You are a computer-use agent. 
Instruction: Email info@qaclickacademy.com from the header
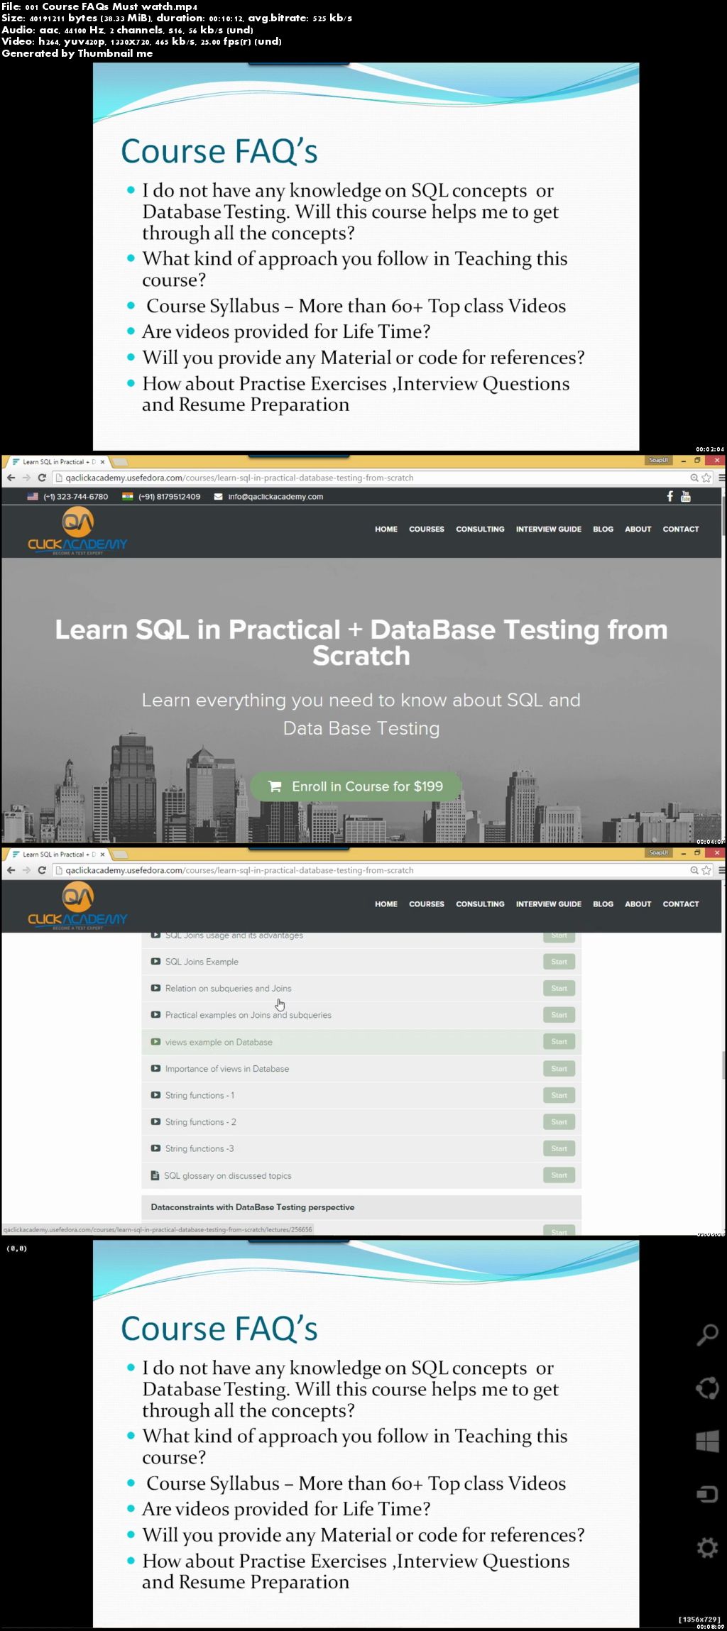(275, 497)
